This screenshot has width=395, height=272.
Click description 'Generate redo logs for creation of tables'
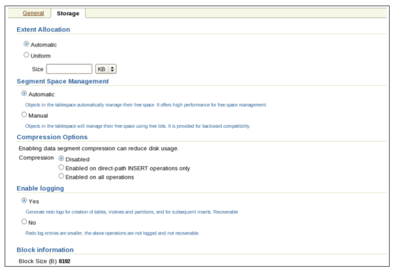(132, 212)
